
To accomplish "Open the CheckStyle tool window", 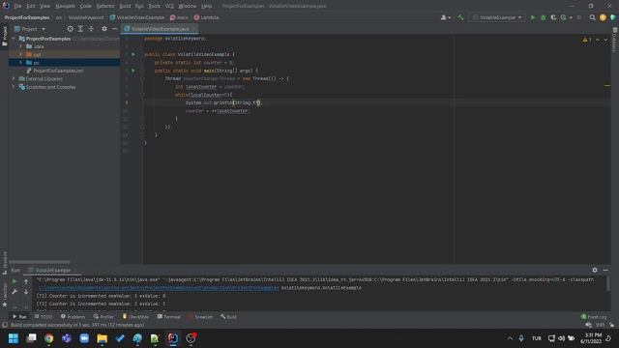I will (135, 317).
